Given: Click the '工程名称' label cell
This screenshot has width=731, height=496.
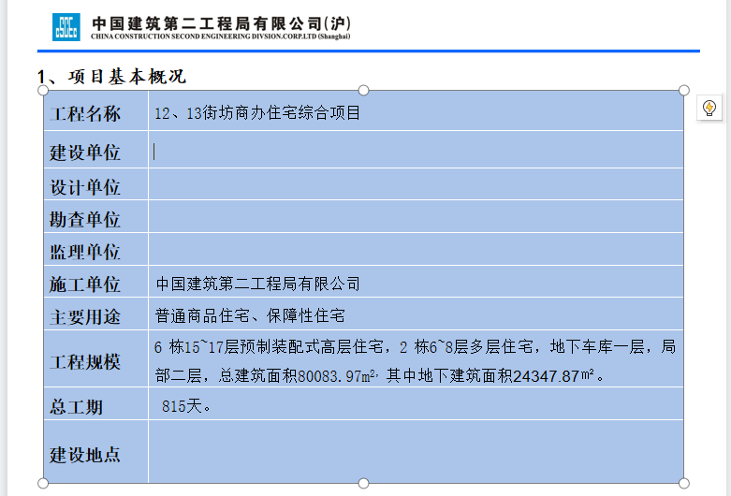Looking at the screenshot, I should click(96, 110).
